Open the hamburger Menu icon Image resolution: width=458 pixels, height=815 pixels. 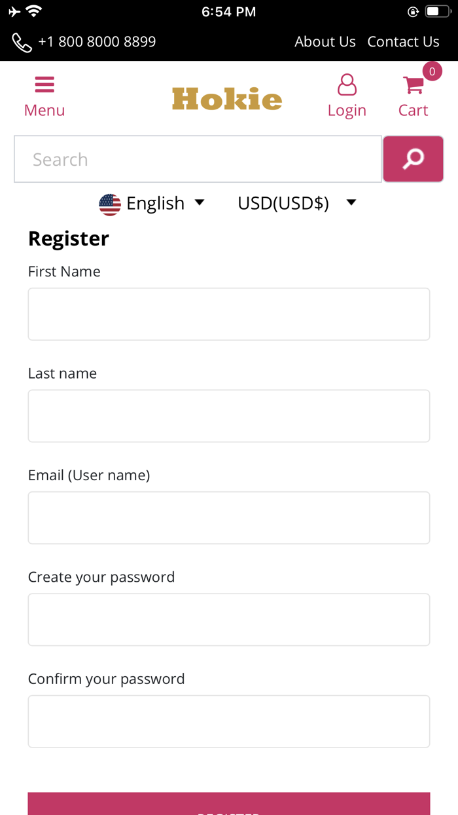[44, 85]
